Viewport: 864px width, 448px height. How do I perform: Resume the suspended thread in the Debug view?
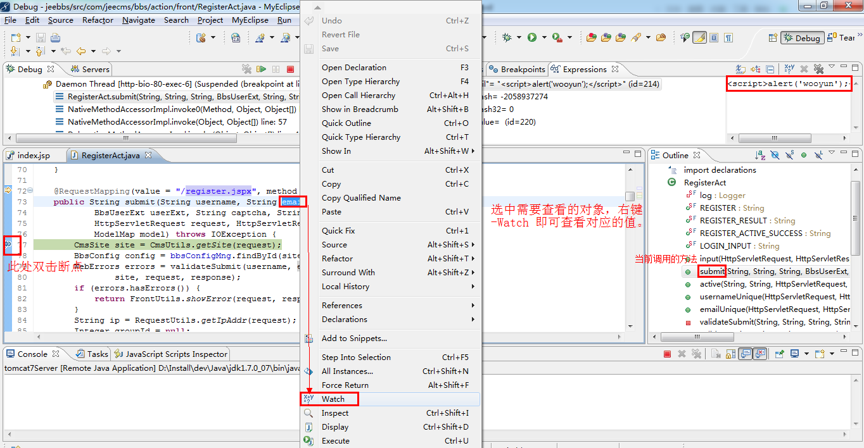point(262,69)
